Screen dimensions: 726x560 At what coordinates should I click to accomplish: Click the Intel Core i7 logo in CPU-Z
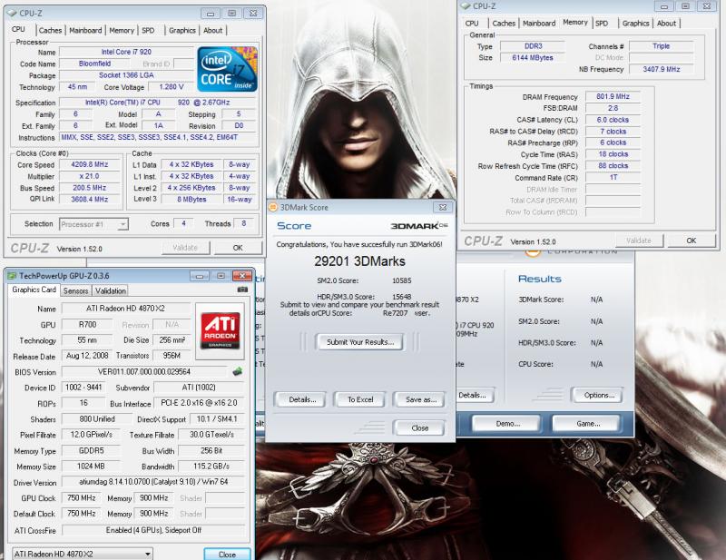tap(227, 69)
